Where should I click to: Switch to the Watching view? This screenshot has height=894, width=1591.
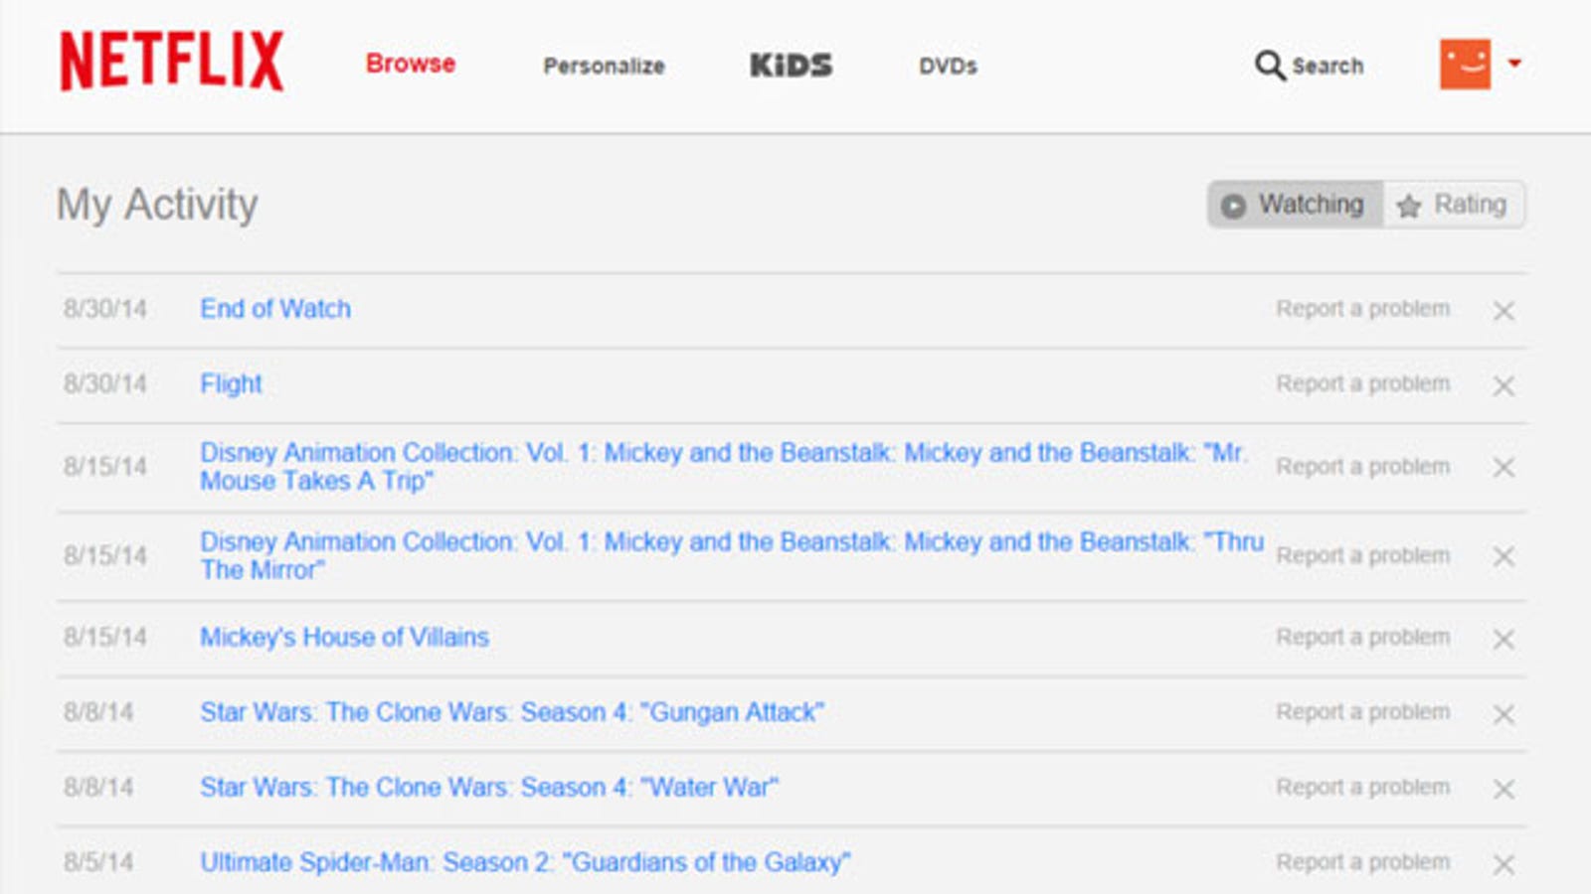(x=1295, y=205)
